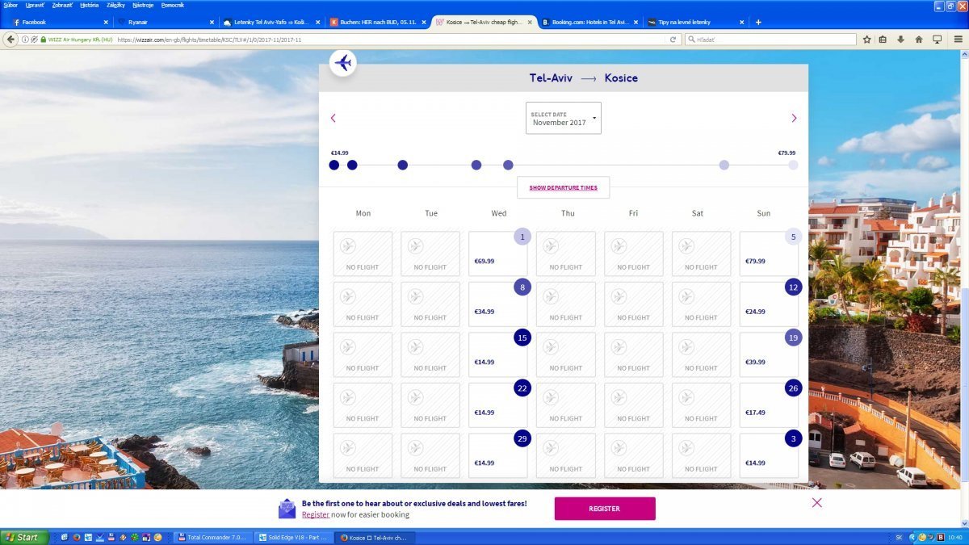This screenshot has width=969, height=545.
Task: Click the Firefox bookmark star icon
Action: (x=866, y=39)
